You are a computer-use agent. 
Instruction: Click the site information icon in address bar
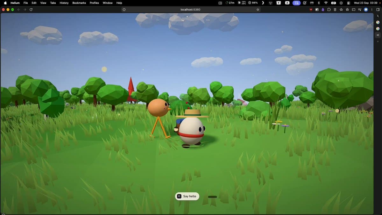[x=124, y=10]
